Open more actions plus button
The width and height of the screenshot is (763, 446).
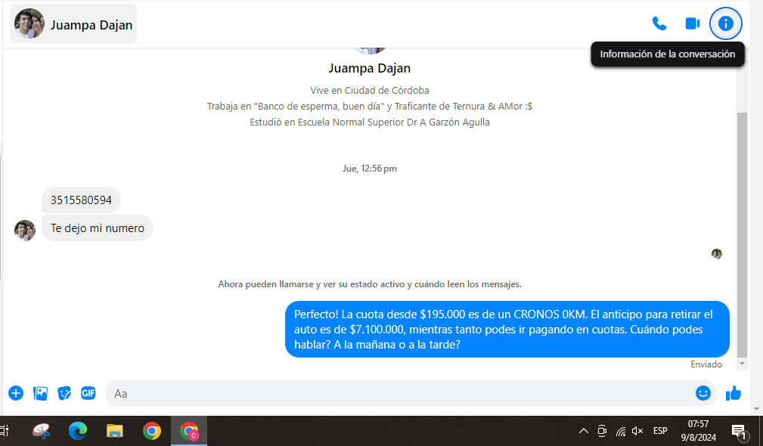pos(16,393)
